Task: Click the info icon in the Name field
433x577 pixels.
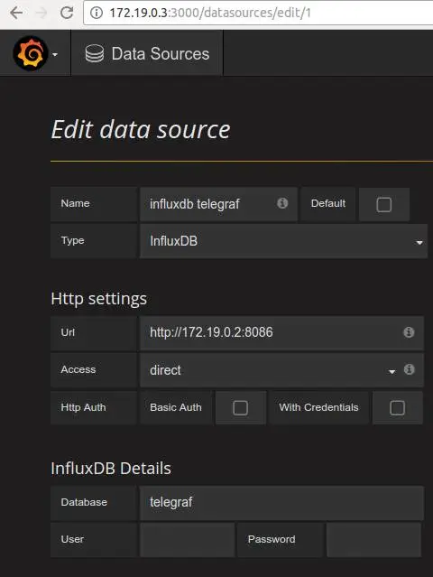Action: point(282,203)
